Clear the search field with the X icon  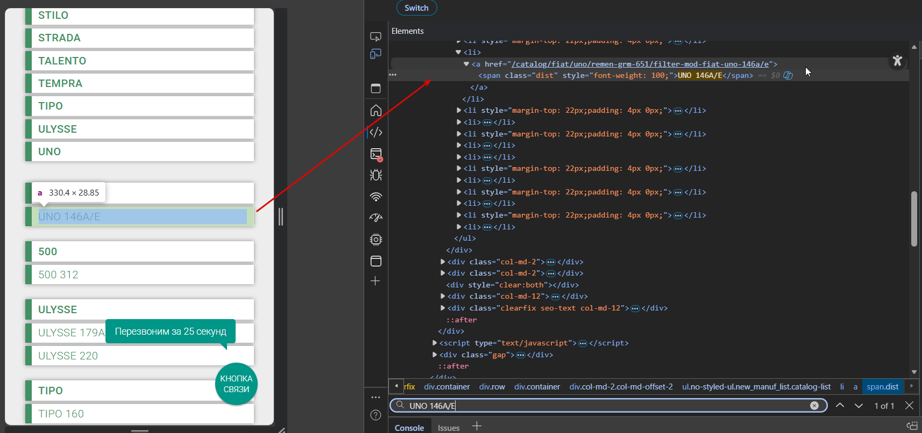click(x=814, y=406)
